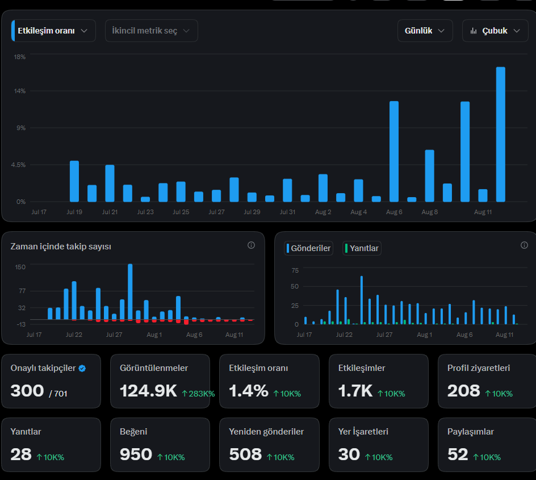Select the Etkileşimler stat card
This screenshot has width=536, height=480.
378,381
